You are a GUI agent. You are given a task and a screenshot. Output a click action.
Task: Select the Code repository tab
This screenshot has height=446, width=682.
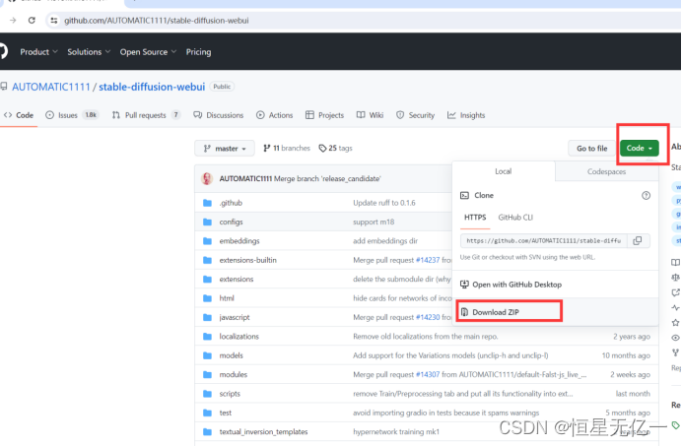click(19, 115)
